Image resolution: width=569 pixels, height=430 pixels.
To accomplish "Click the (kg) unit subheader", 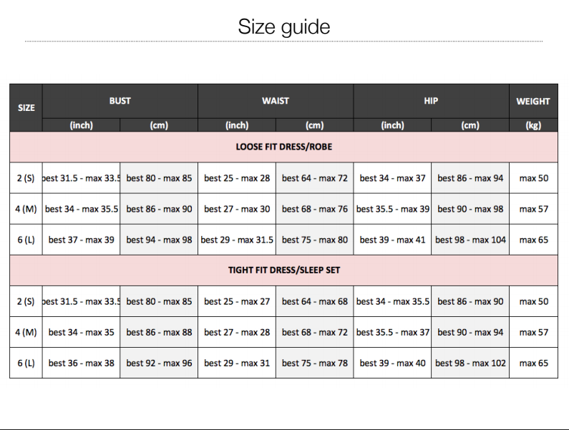I will [x=533, y=125].
